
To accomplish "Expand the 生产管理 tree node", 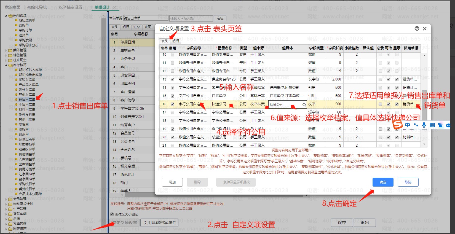I will [x=6, y=209].
